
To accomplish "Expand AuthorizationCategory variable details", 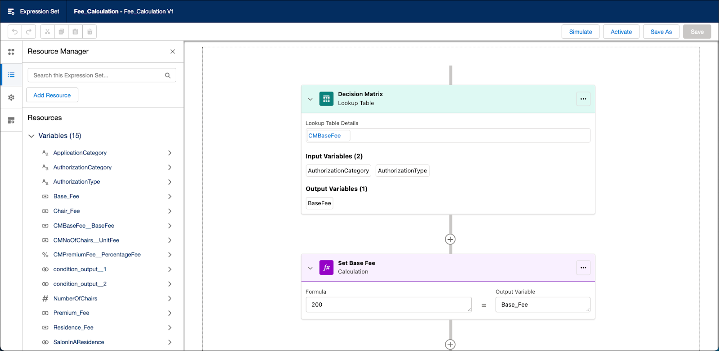I will (170, 167).
